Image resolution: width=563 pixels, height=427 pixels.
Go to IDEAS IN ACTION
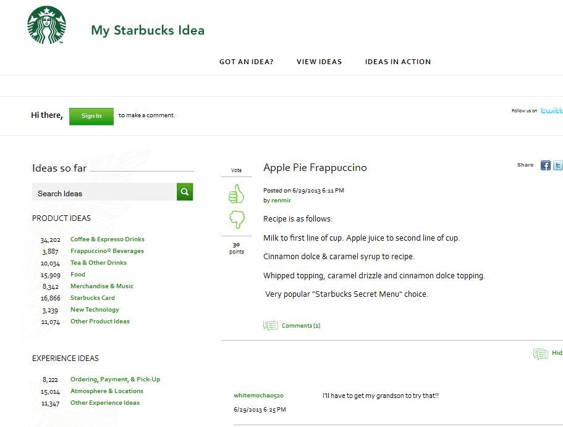point(398,62)
